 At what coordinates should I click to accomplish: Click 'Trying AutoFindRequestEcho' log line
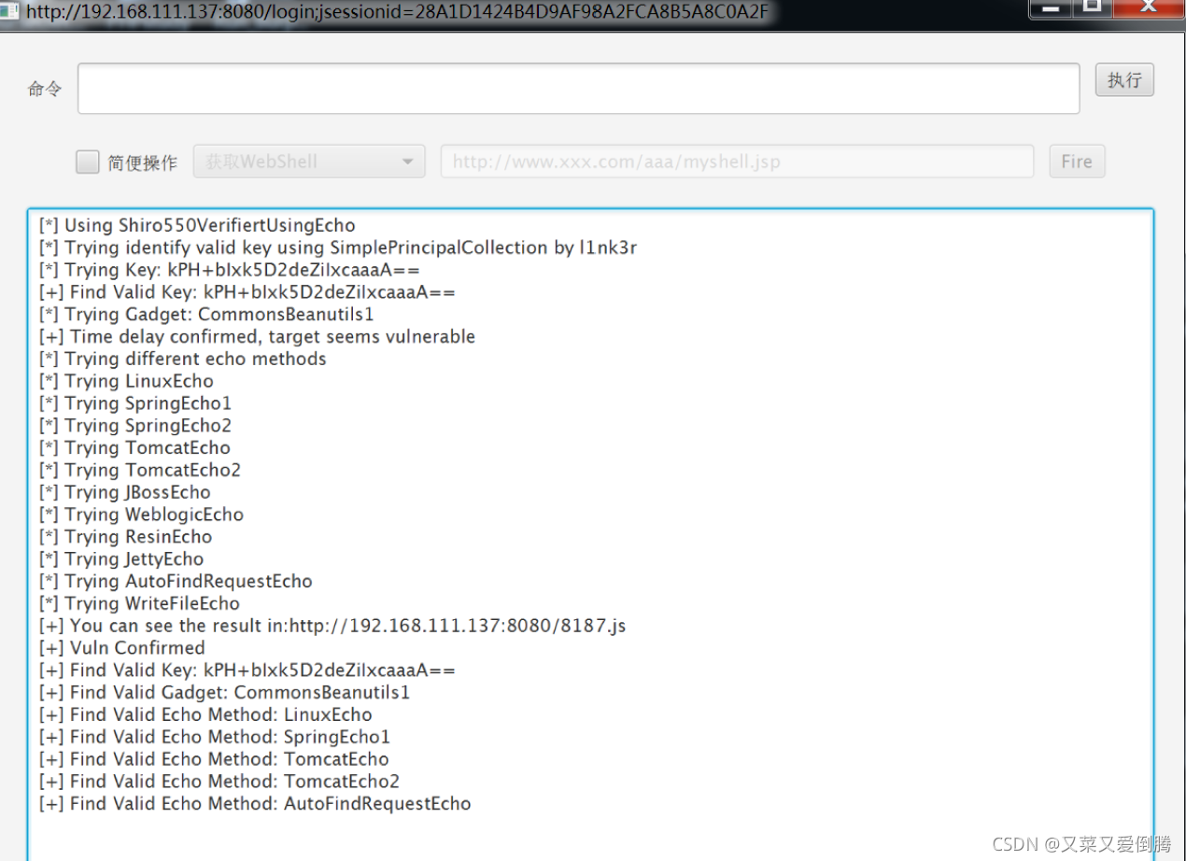click(176, 581)
